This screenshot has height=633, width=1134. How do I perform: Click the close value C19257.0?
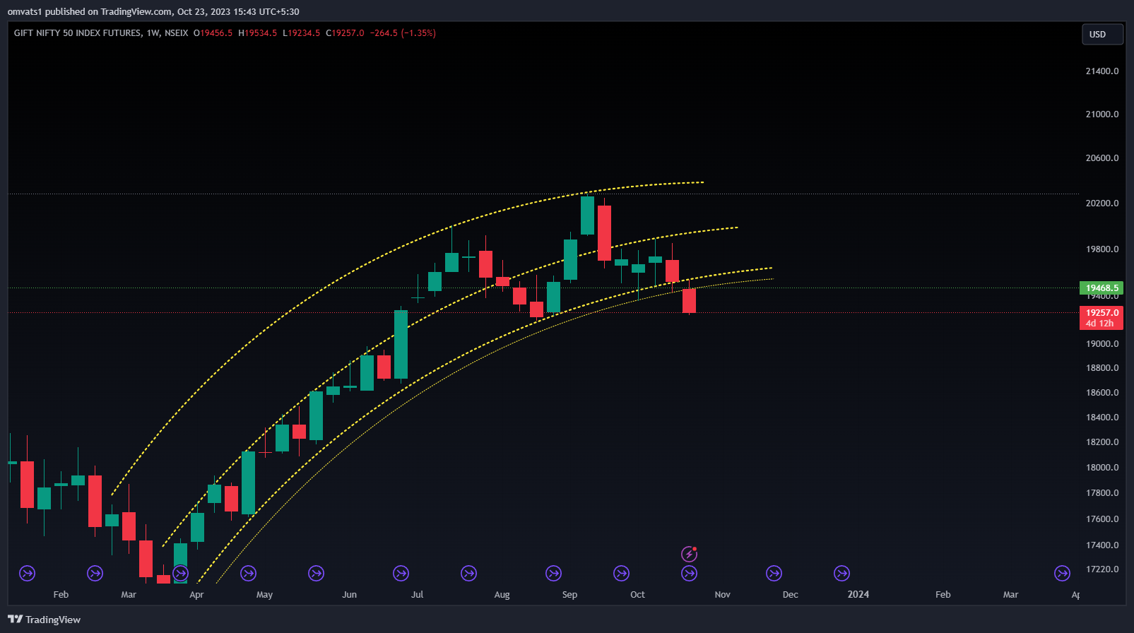pos(345,33)
